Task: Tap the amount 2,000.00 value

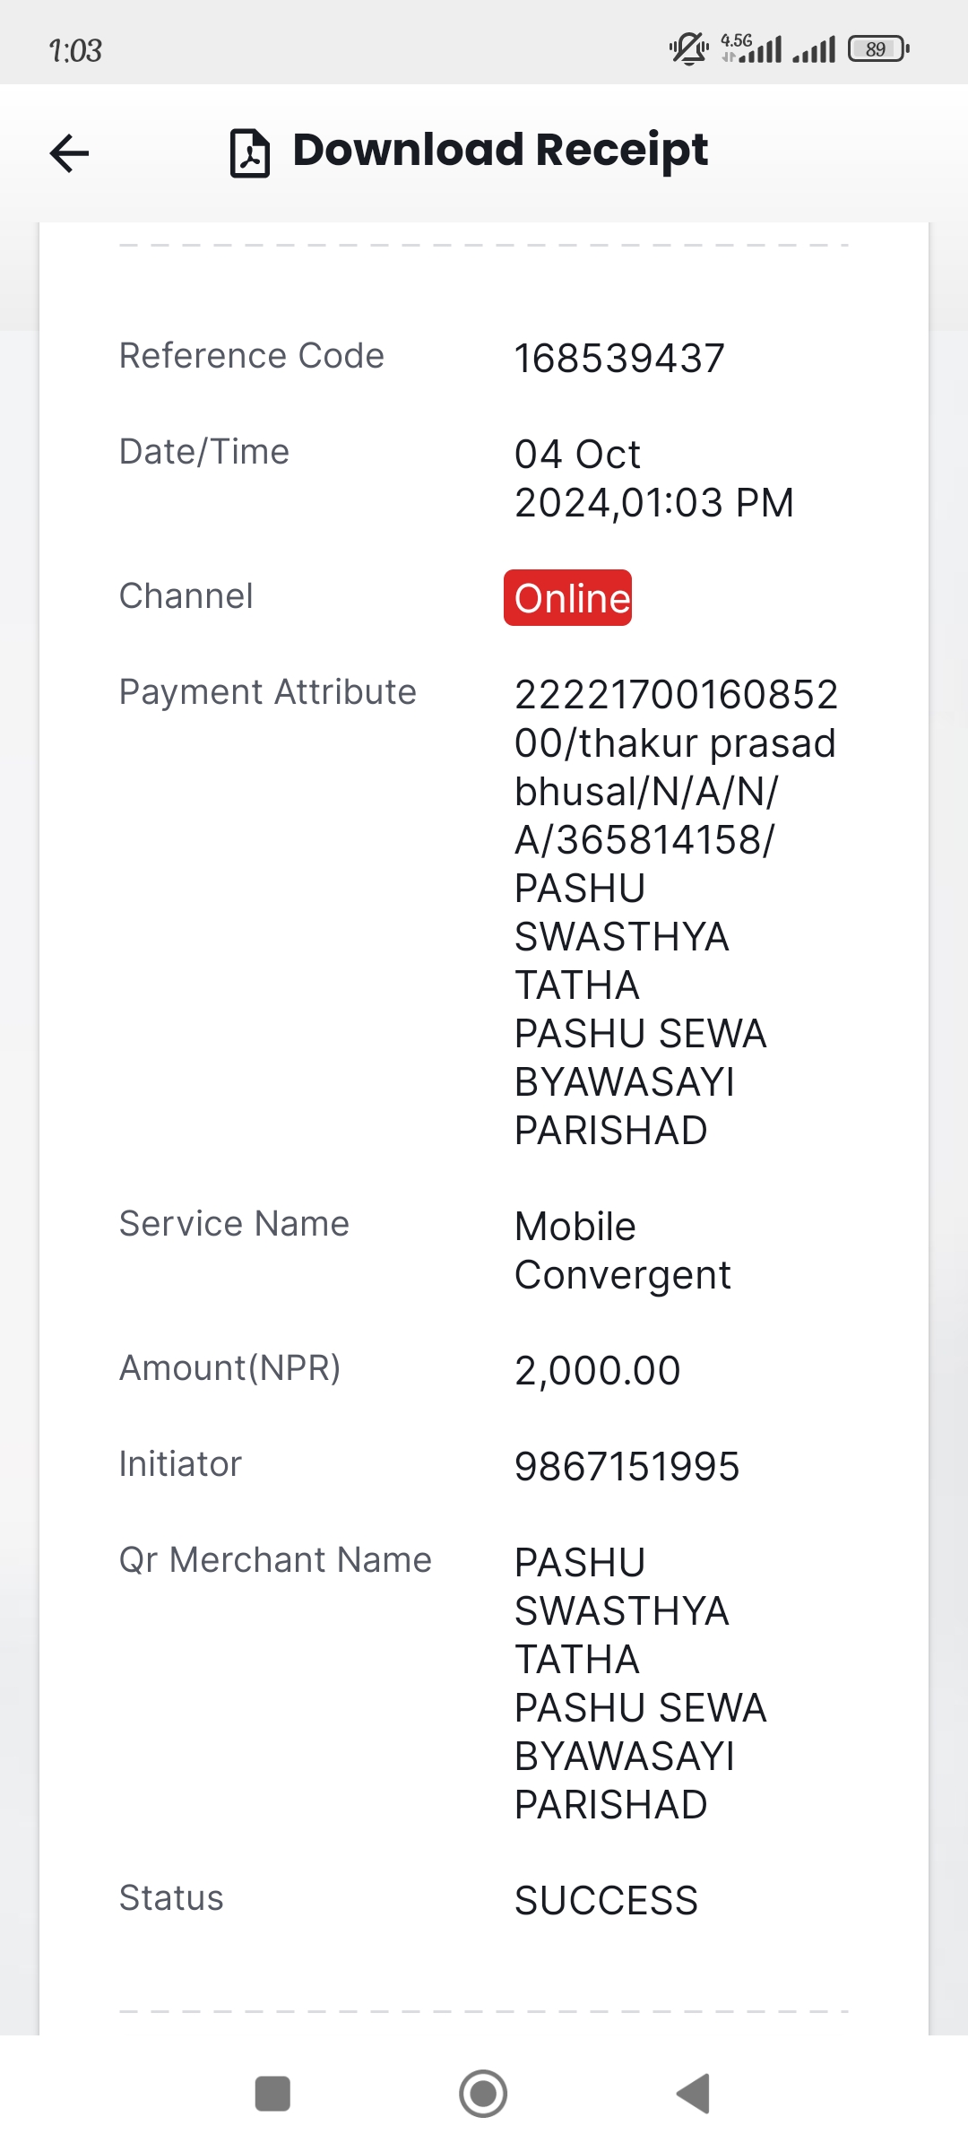Action: (x=598, y=1371)
